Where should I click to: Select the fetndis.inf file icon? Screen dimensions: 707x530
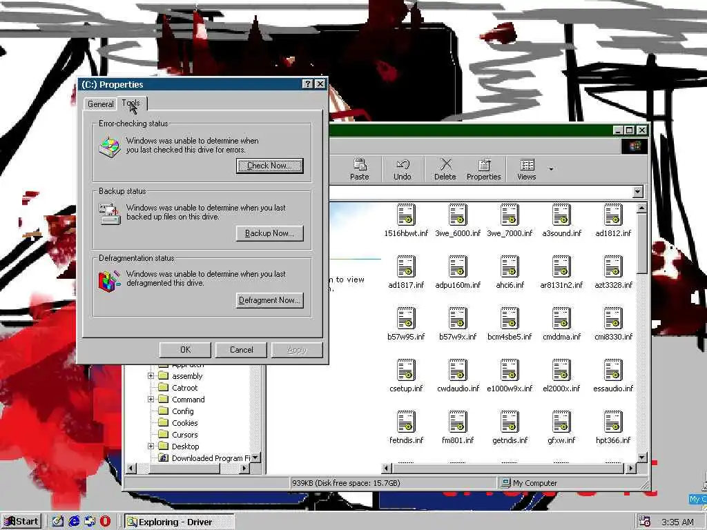[406, 422]
